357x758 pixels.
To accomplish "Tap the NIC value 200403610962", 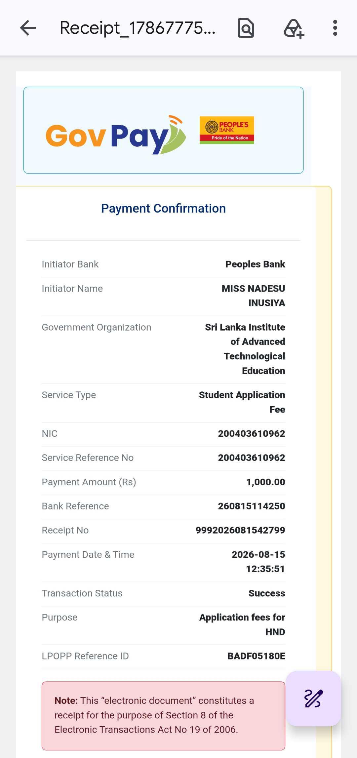I will (x=252, y=434).
